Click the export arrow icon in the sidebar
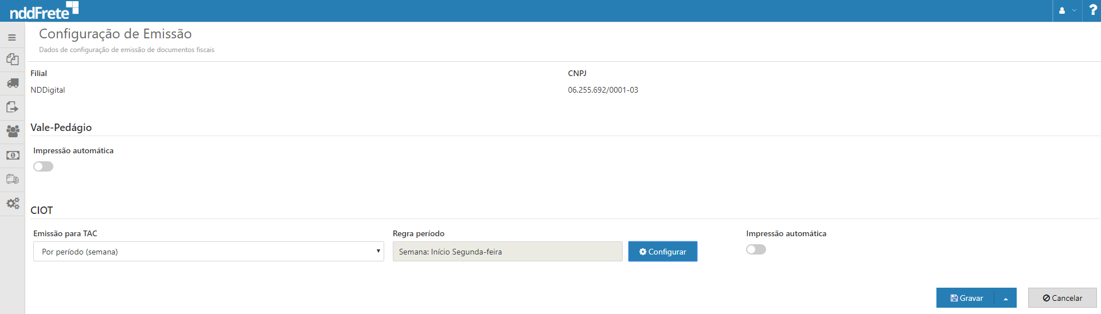The image size is (1101, 314). (12, 108)
